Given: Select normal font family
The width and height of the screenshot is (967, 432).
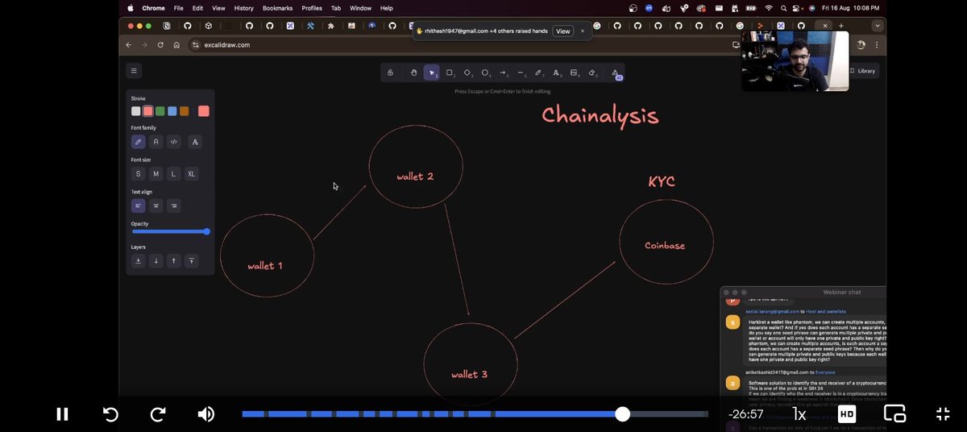Looking at the screenshot, I should 156,142.
